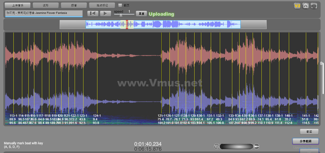Screen dimensions: 325x153
Task: Enable the 翻页 checkbox
Action: [x=120, y=5]
